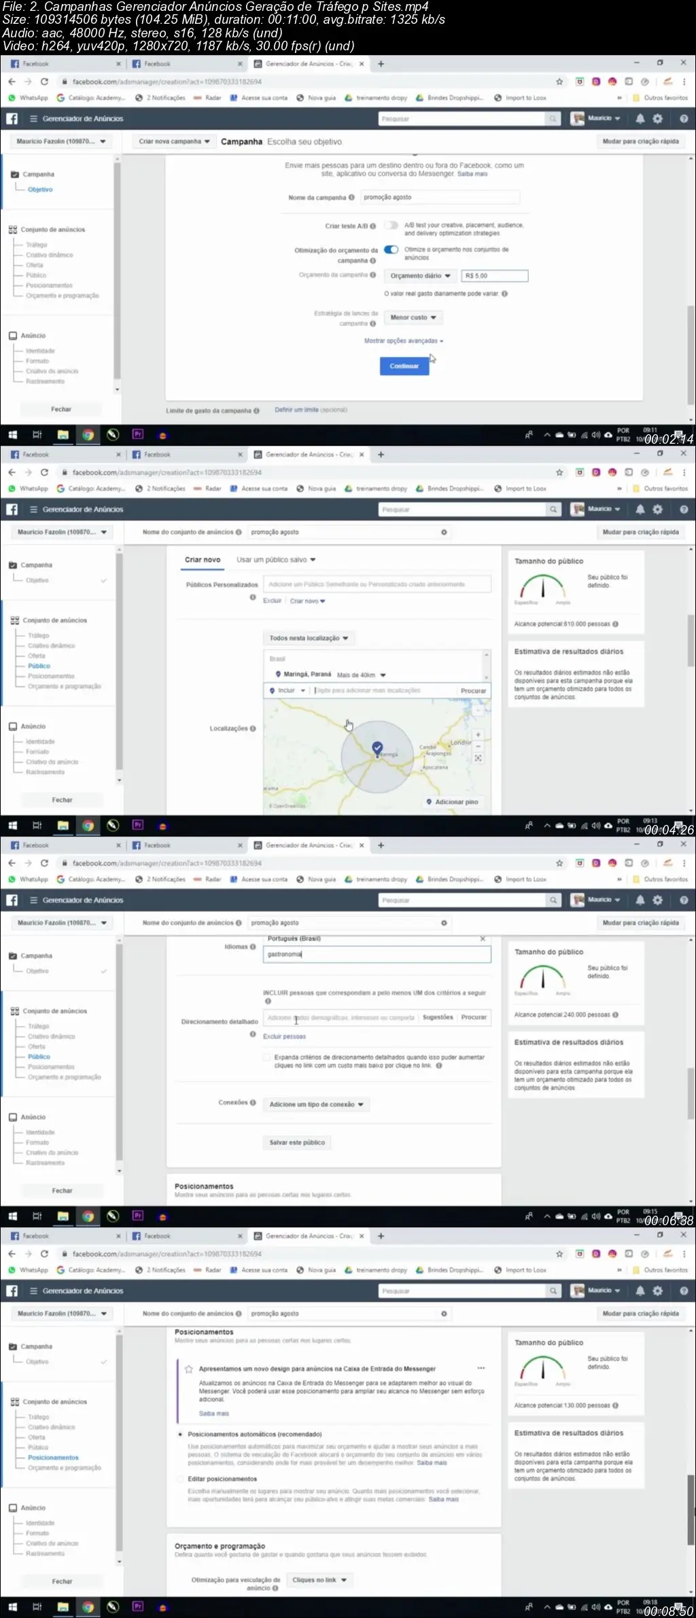
Task: Click the bookmark star icon in the 00:02:14 frame address bar
Action: [559, 82]
